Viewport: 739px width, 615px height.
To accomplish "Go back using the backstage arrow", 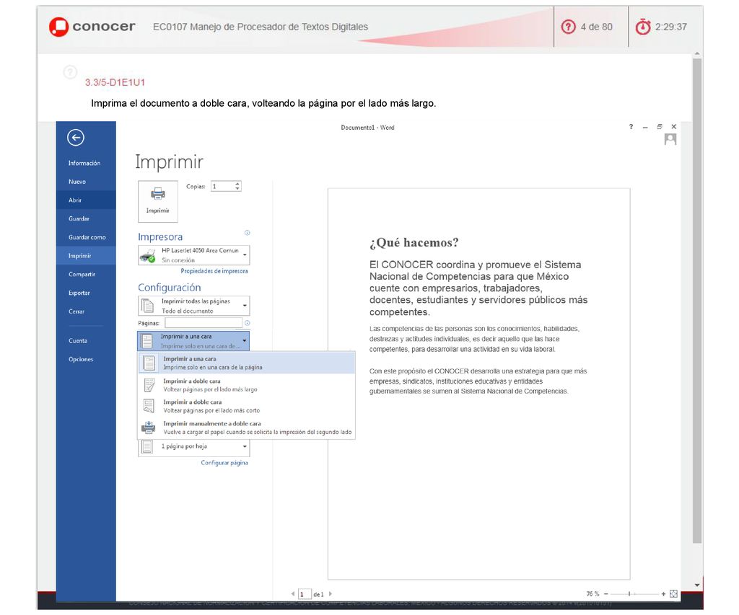I will coord(75,138).
